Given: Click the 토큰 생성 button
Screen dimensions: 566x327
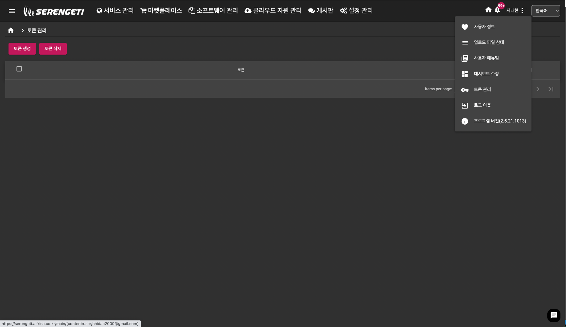Looking at the screenshot, I should tap(22, 49).
